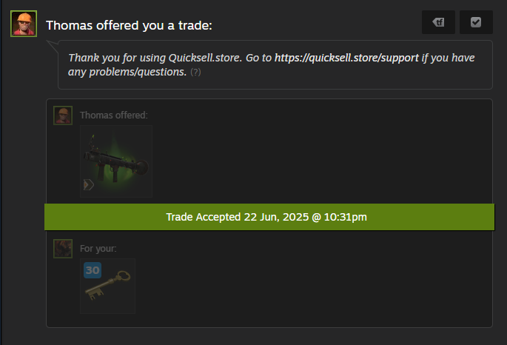Click the backpack.tf tag icon button
507x345 pixels.
tap(438, 22)
